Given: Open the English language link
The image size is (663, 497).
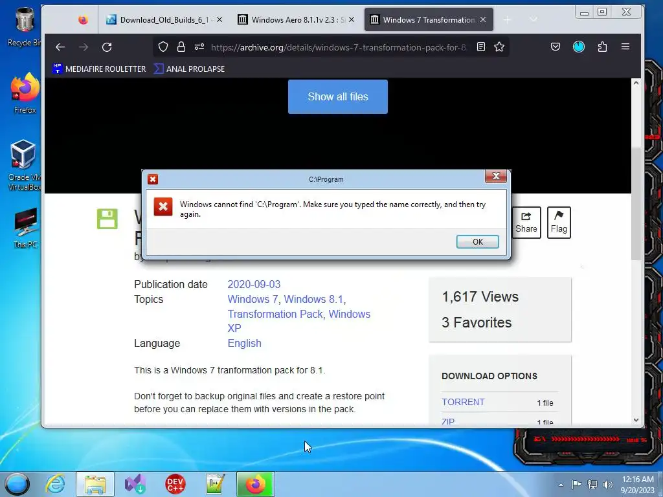Looking at the screenshot, I should point(244,343).
